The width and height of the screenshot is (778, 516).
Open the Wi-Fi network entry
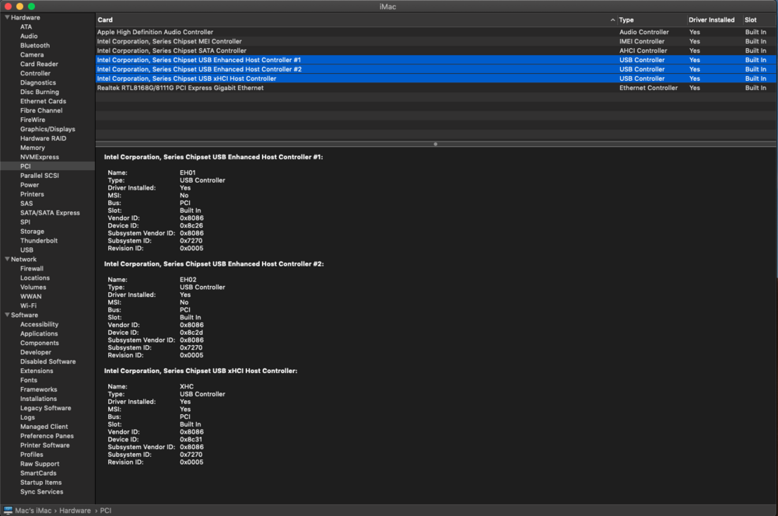[28, 306]
